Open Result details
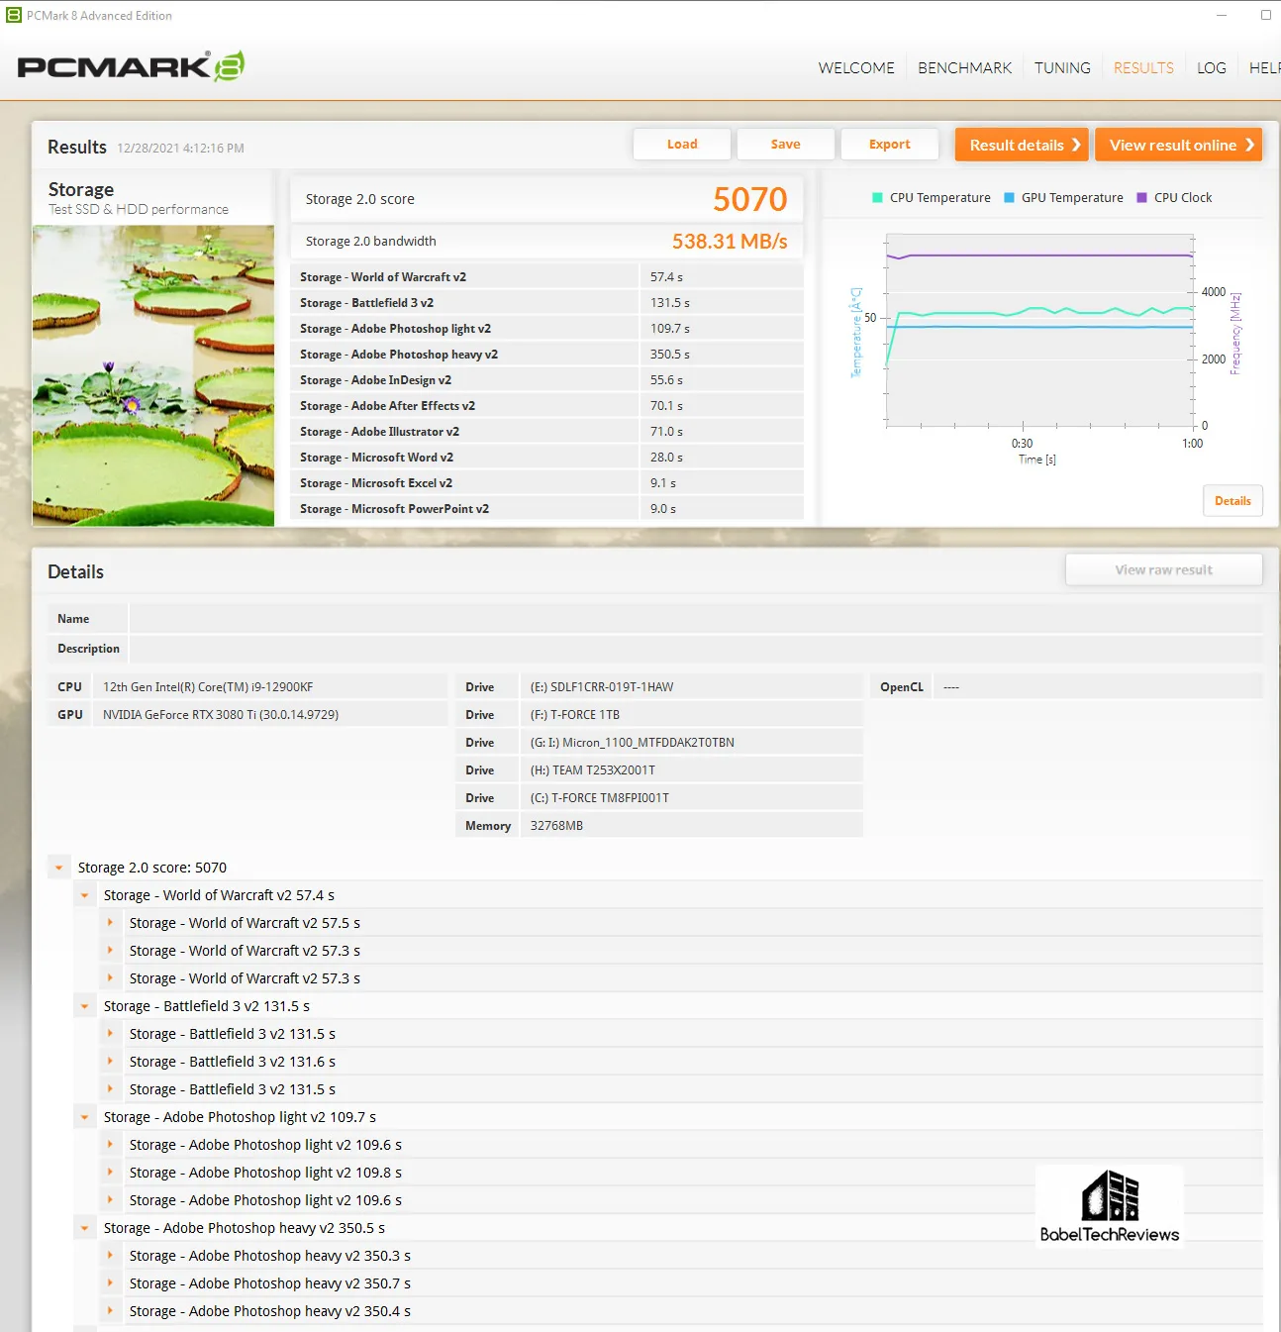The height and width of the screenshot is (1332, 1281). pos(1022,145)
